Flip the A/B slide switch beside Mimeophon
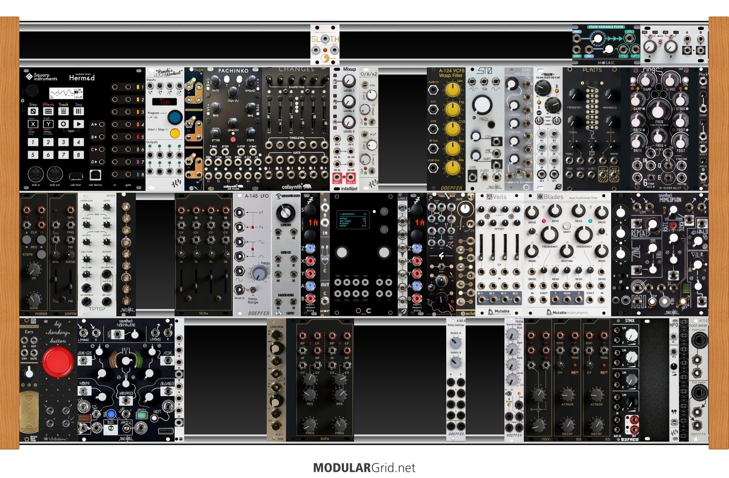Screen dimensions: 729x478 click(620, 276)
